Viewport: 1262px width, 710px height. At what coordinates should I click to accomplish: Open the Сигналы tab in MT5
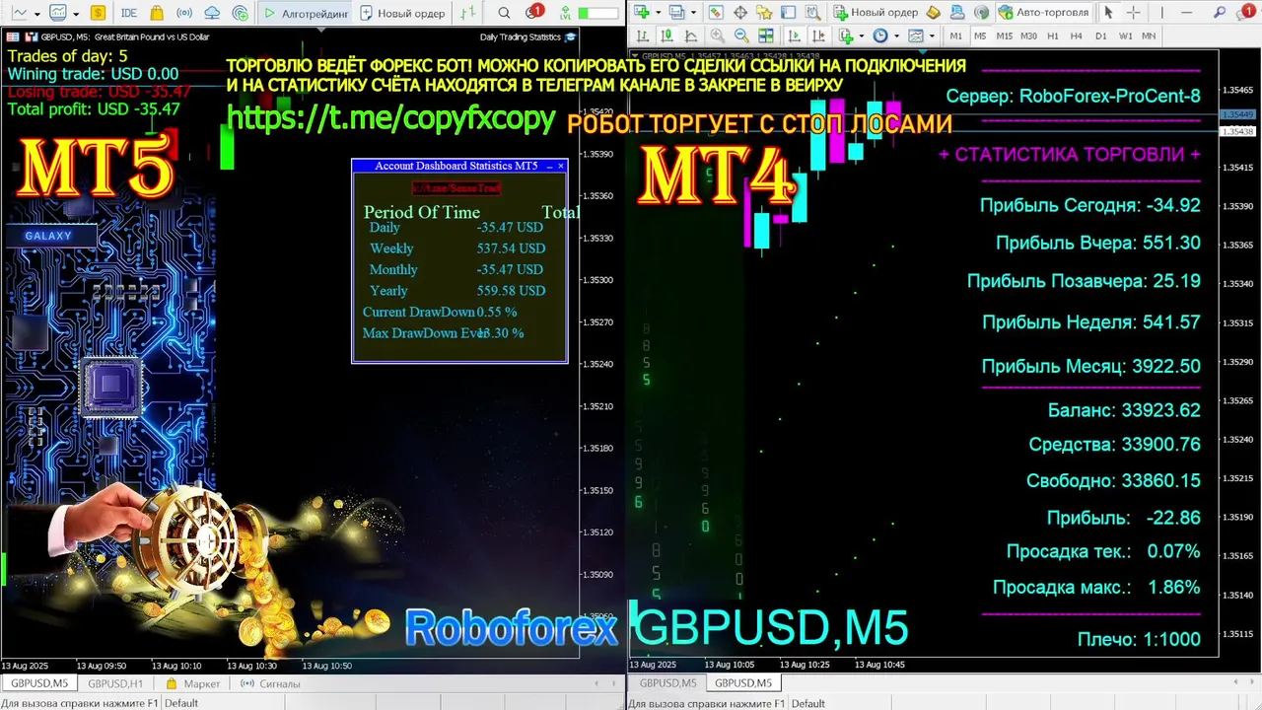click(271, 683)
